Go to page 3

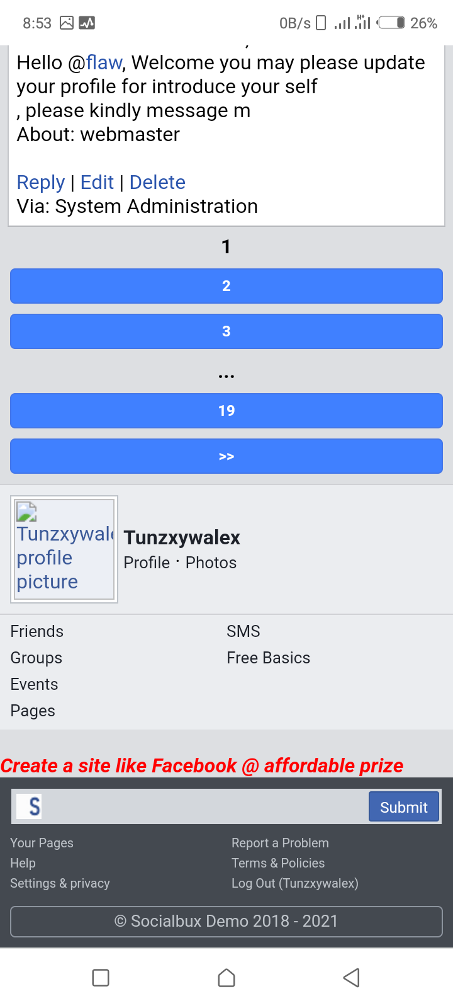click(226, 331)
